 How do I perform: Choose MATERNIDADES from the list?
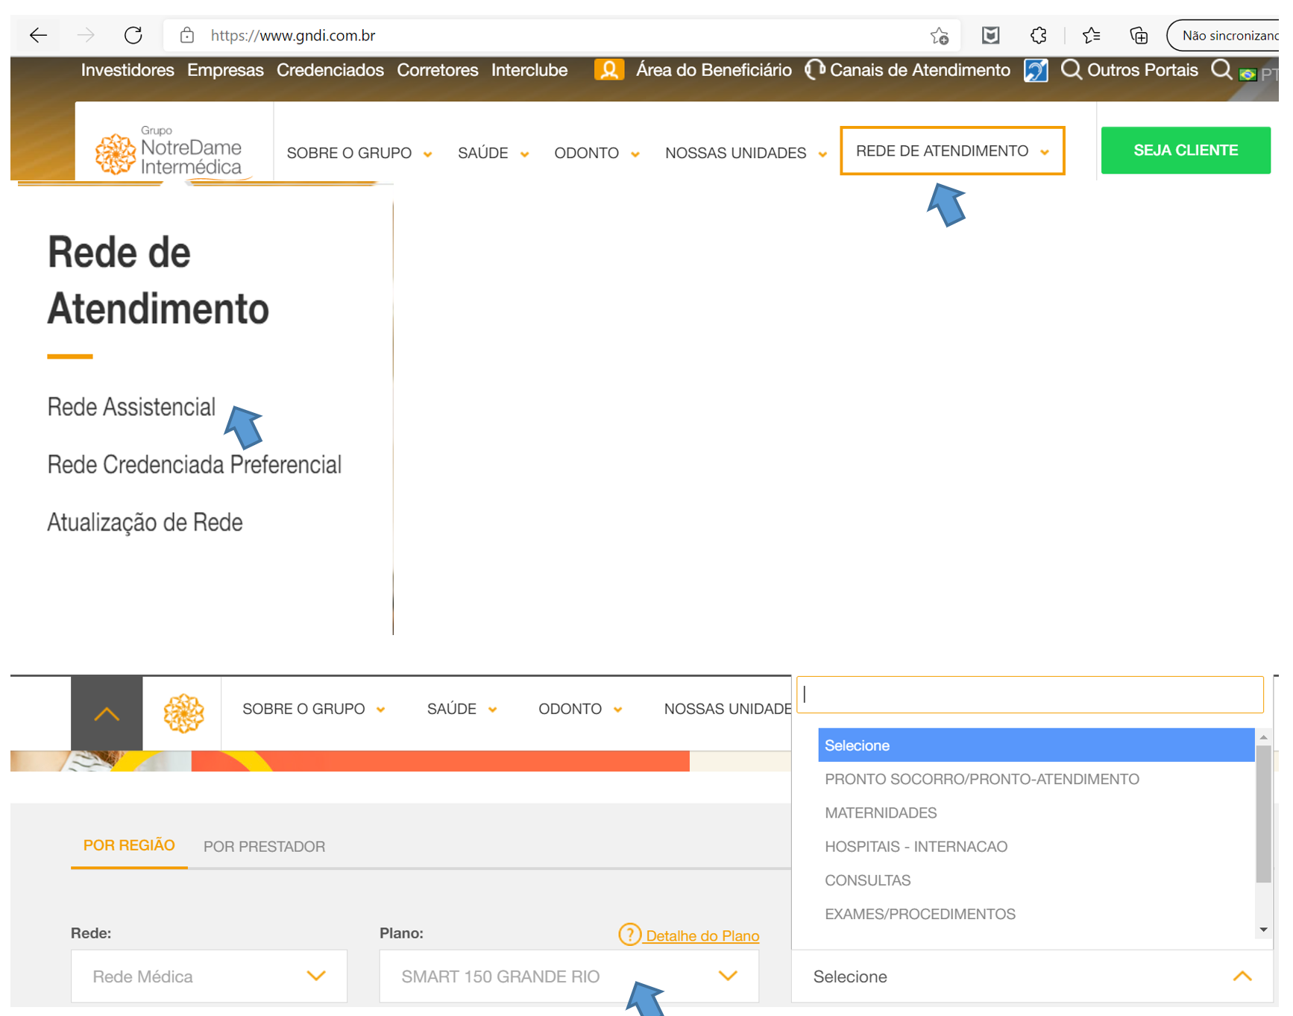point(881,813)
